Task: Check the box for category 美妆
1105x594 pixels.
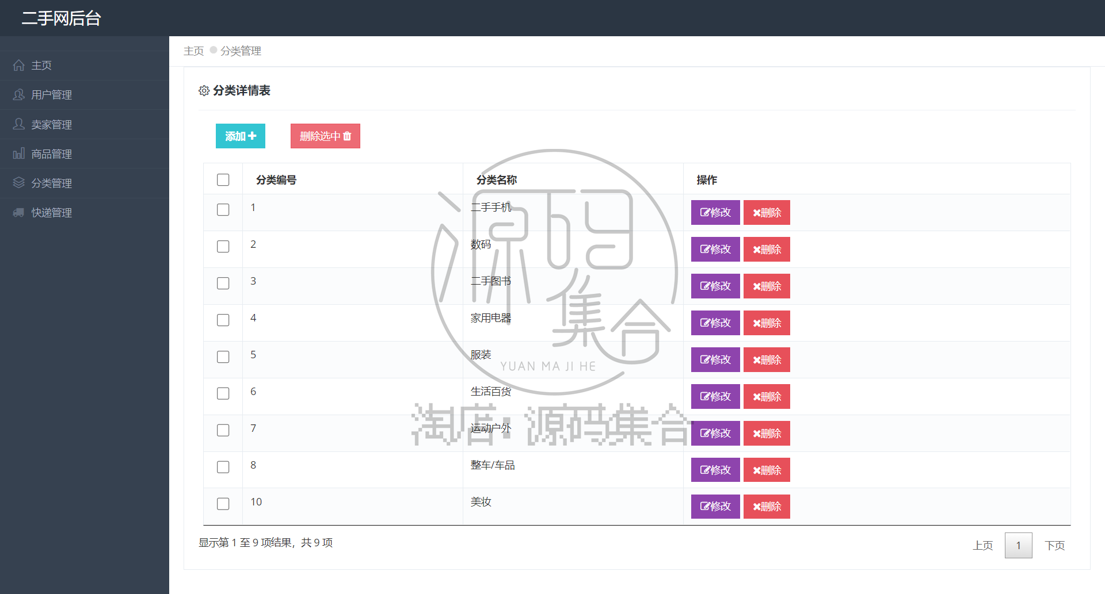Action: click(223, 504)
